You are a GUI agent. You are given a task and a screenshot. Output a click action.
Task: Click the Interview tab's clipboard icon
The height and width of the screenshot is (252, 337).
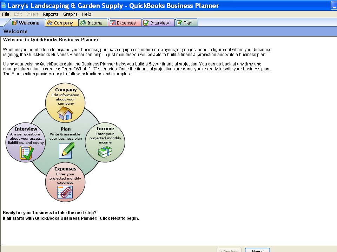[146, 23]
